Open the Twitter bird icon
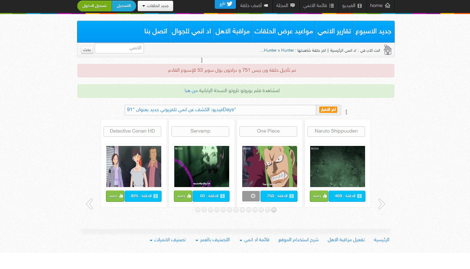Viewport: 470px width, 269px height. coord(230,5)
